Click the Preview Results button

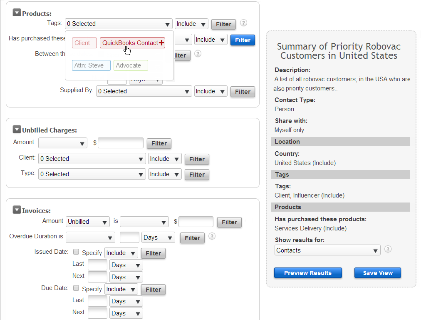pyautogui.click(x=308, y=273)
